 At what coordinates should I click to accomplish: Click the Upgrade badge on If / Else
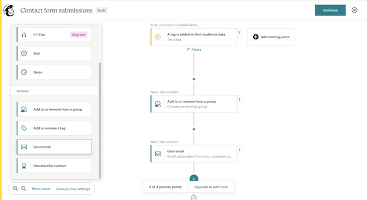pos(79,34)
